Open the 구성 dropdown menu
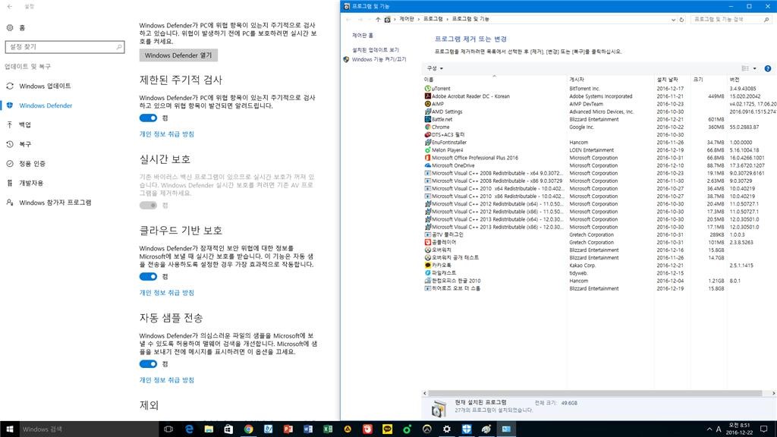 [435, 68]
